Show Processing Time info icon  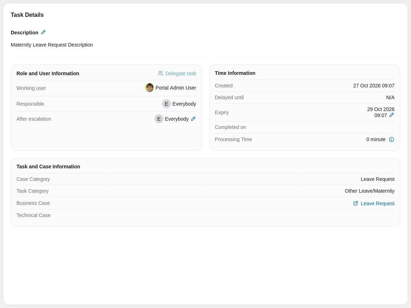tap(392, 140)
